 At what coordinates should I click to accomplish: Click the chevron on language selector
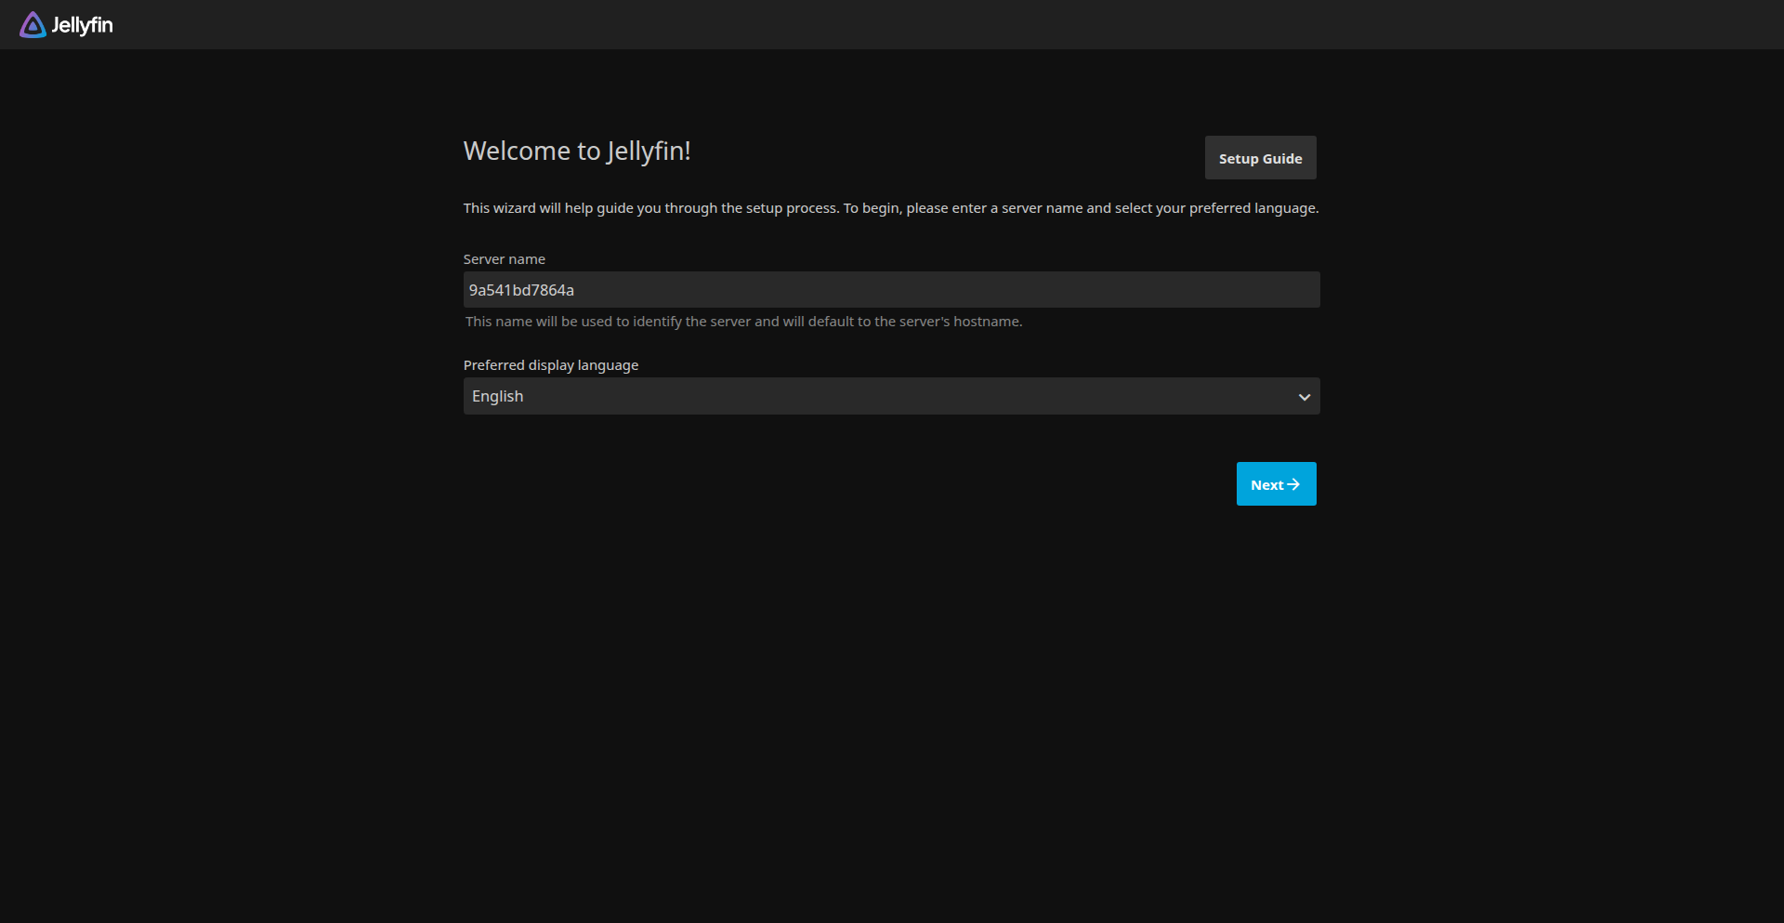pos(1304,397)
